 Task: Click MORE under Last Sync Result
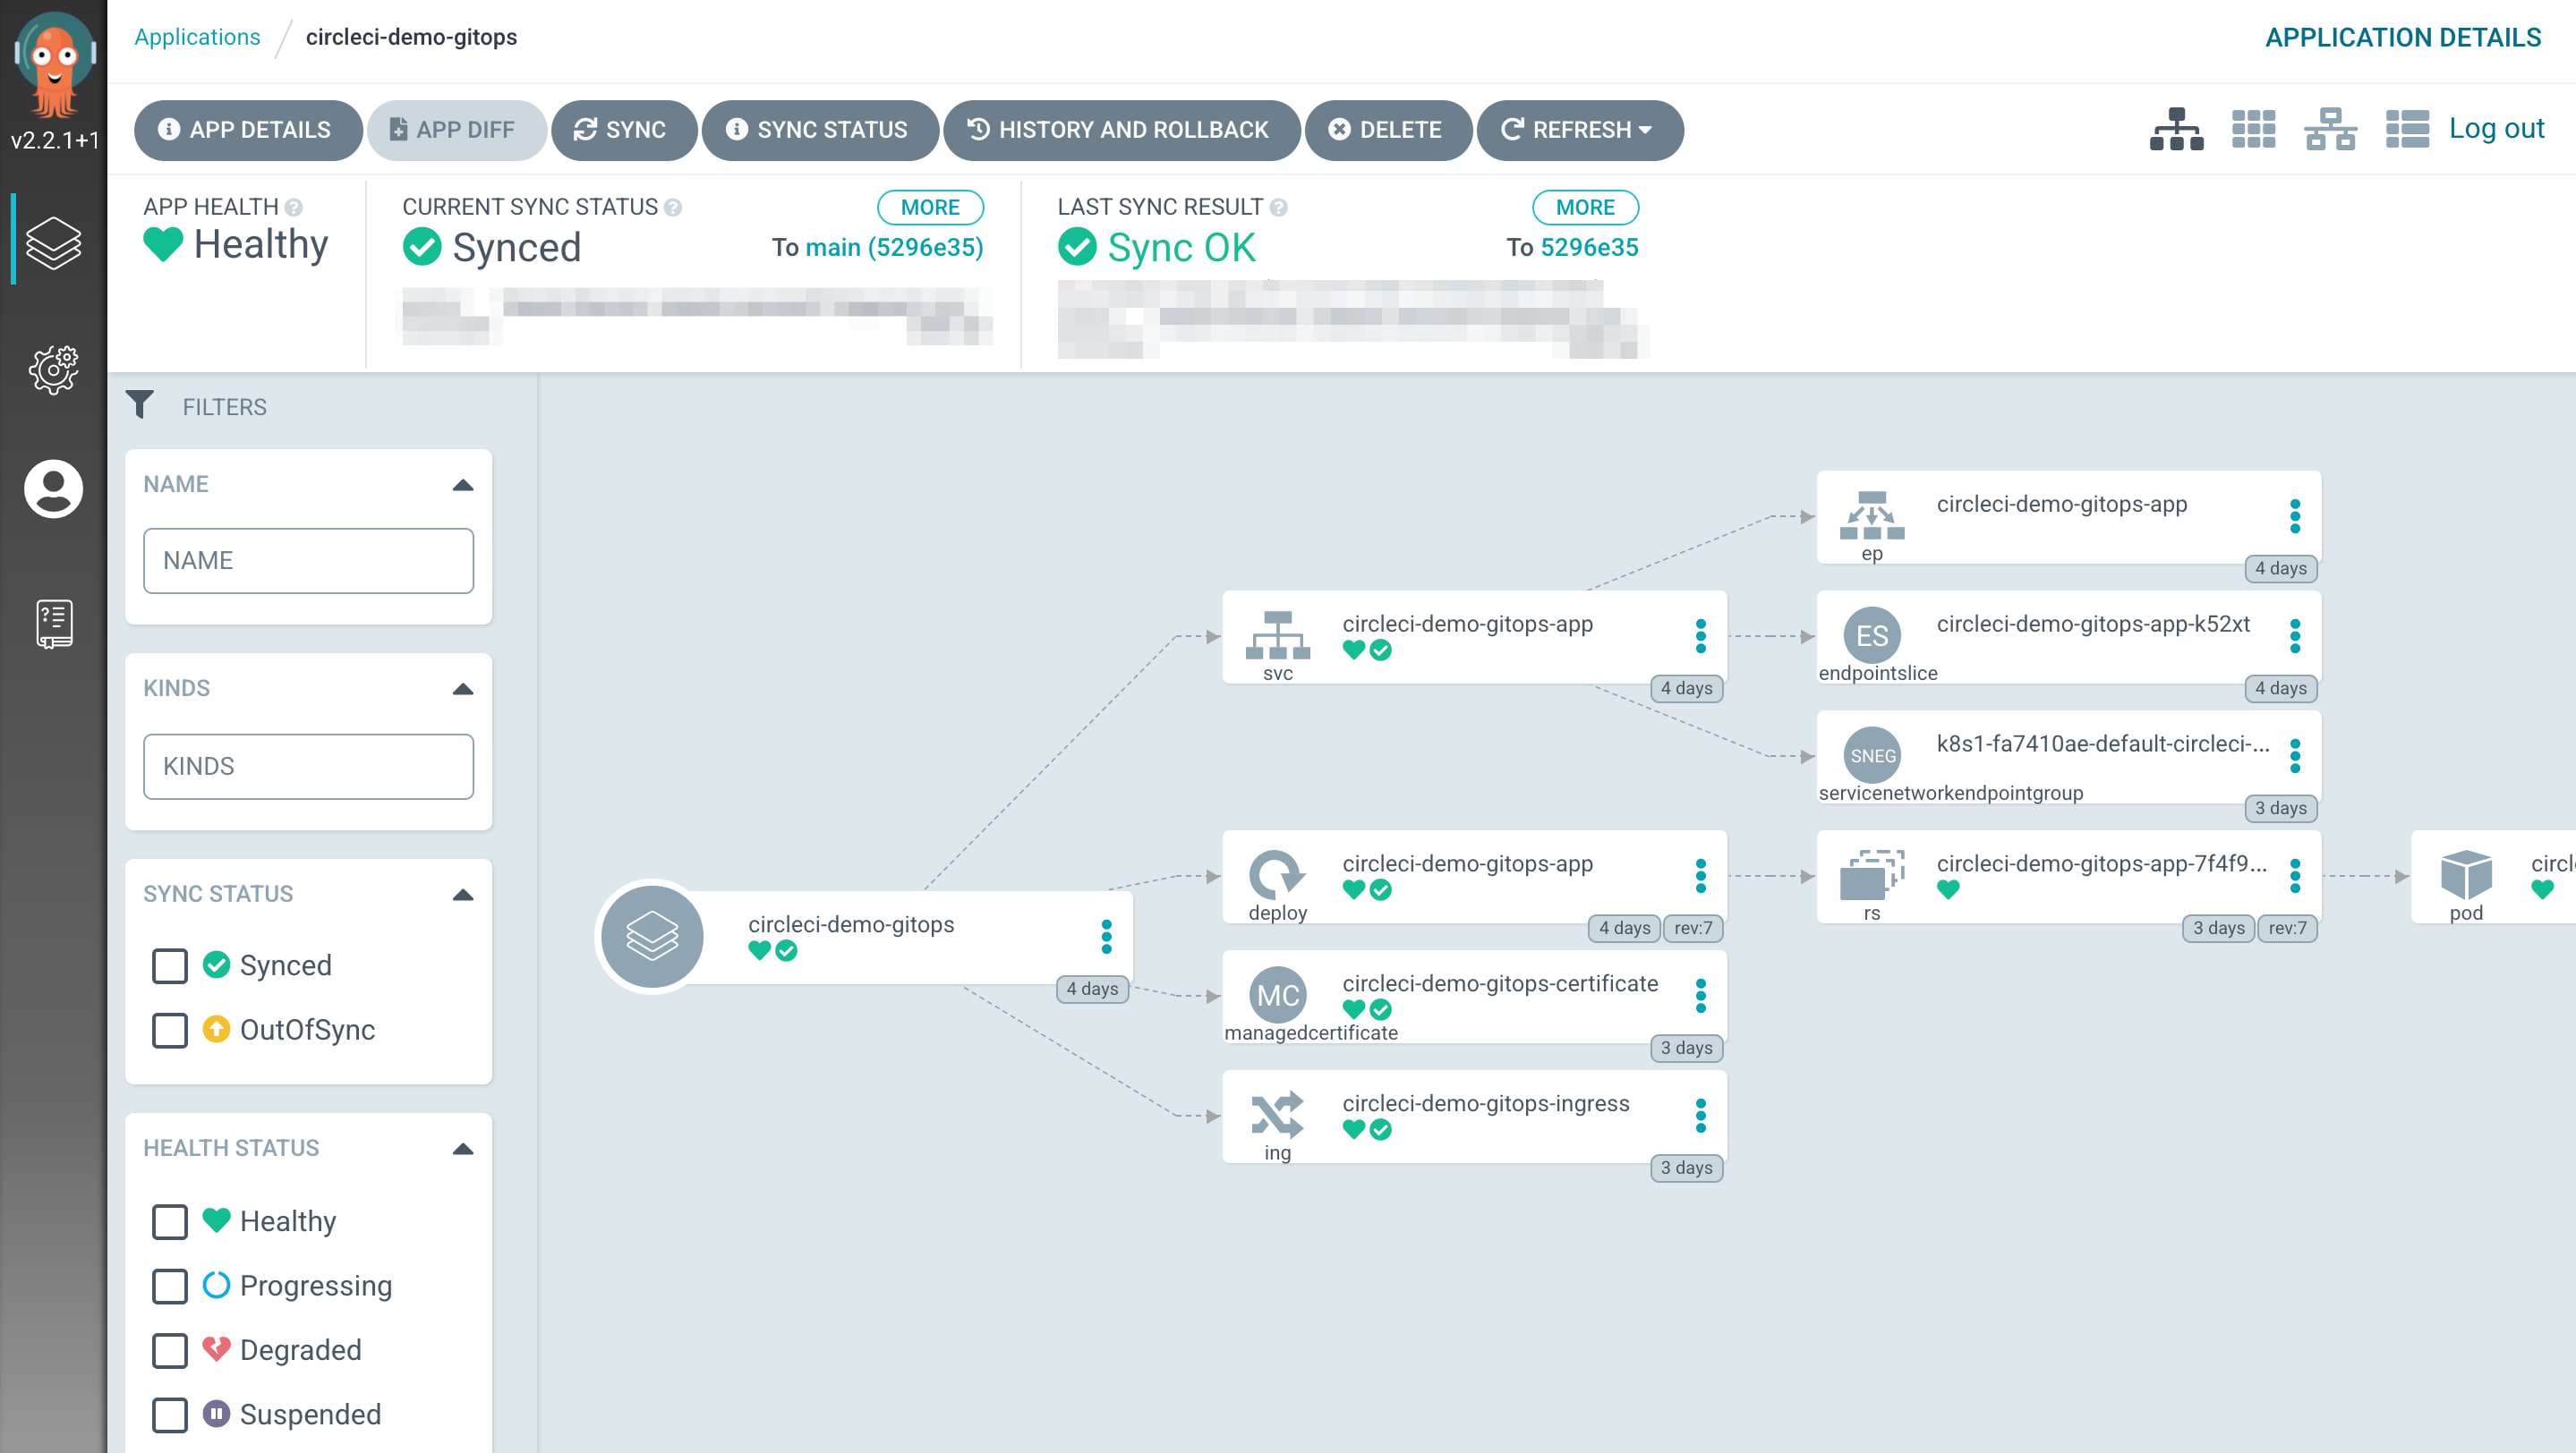1585,207
